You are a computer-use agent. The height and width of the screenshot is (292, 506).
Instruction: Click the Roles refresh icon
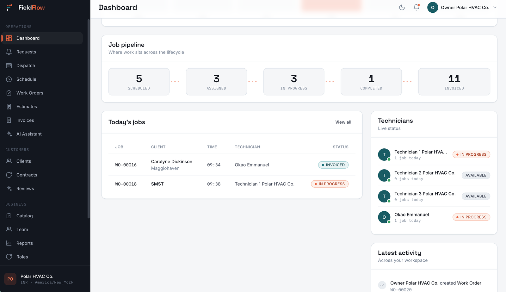point(9,257)
